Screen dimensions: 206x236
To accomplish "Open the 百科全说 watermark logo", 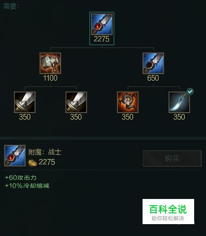I will 168,211.
